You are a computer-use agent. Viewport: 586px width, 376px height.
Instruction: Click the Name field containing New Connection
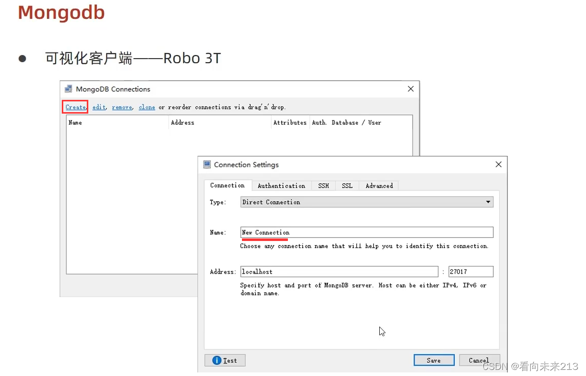click(x=367, y=232)
